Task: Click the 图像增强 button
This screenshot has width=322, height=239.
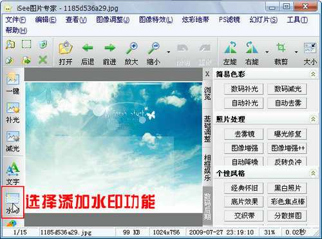Action: pyautogui.click(x=244, y=148)
